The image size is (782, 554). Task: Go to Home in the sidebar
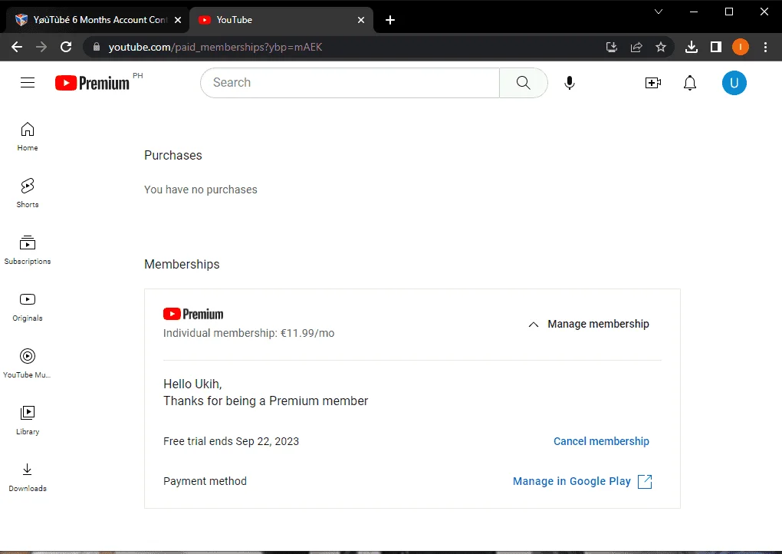28,137
